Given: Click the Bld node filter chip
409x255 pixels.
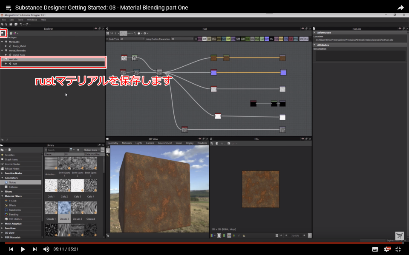Looking at the screenshot, I should click(204, 39).
